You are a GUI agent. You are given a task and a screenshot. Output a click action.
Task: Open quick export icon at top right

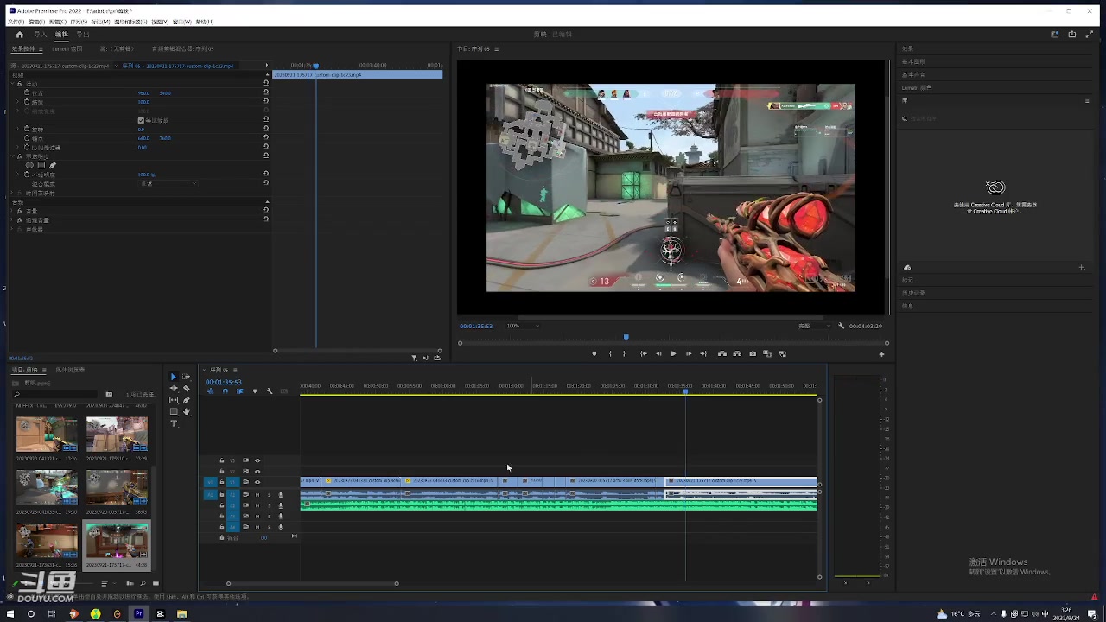click(x=1072, y=35)
